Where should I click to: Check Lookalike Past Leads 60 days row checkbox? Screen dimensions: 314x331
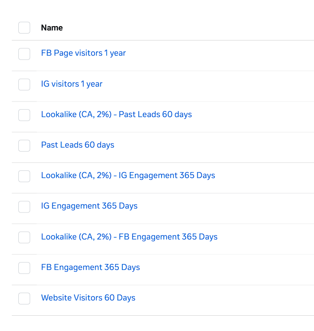click(x=24, y=115)
